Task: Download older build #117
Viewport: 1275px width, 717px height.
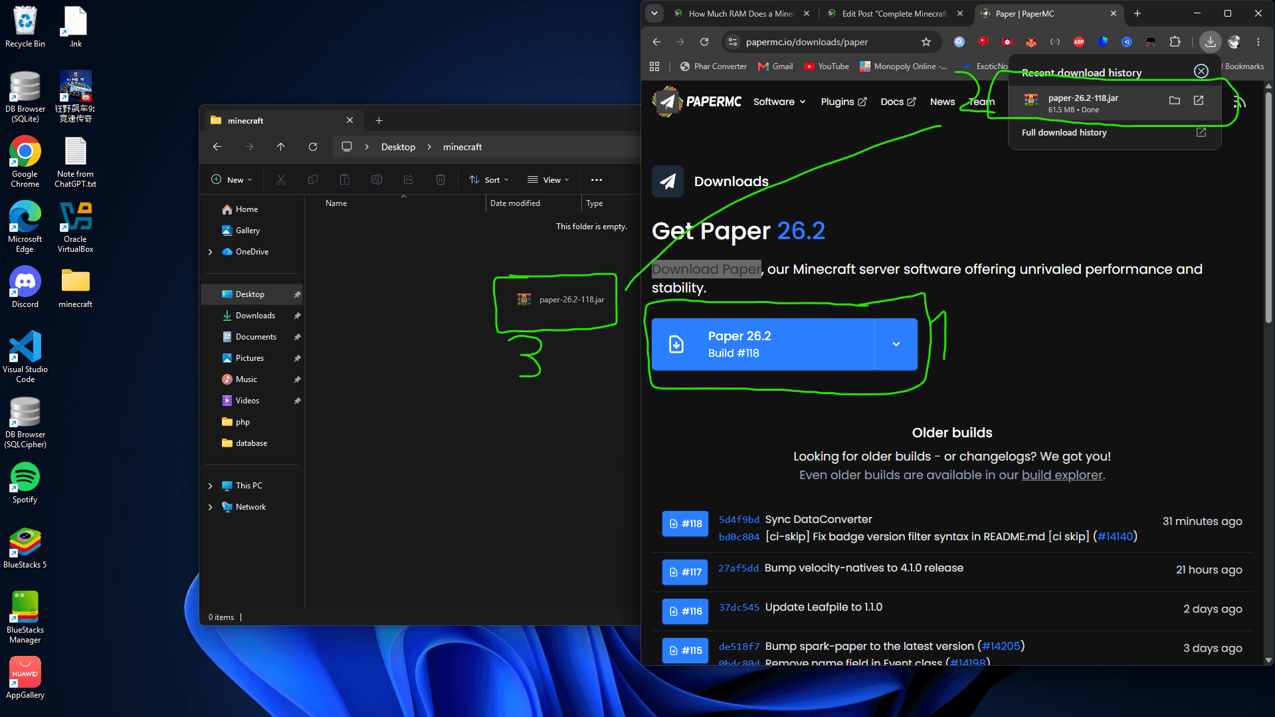Action: click(x=685, y=572)
